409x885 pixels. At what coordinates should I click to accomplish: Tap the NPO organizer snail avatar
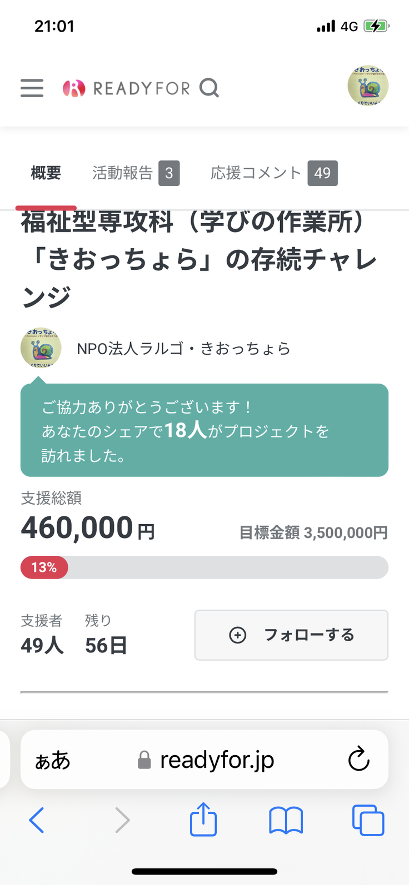(41, 348)
